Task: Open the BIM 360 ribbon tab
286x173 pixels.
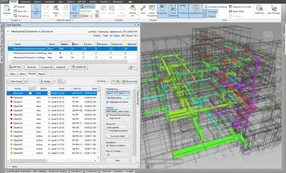Action: (82, 2)
